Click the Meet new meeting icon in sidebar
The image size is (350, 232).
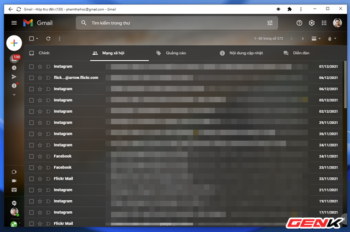(x=14, y=172)
